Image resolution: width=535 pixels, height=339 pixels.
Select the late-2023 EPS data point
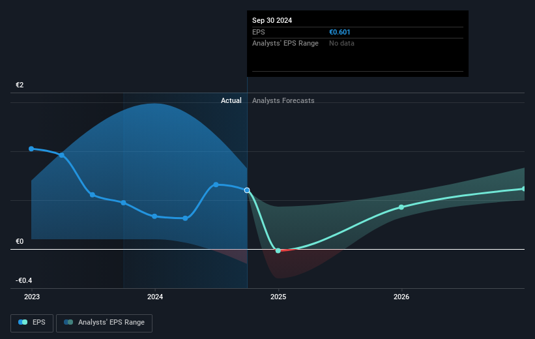coord(124,203)
